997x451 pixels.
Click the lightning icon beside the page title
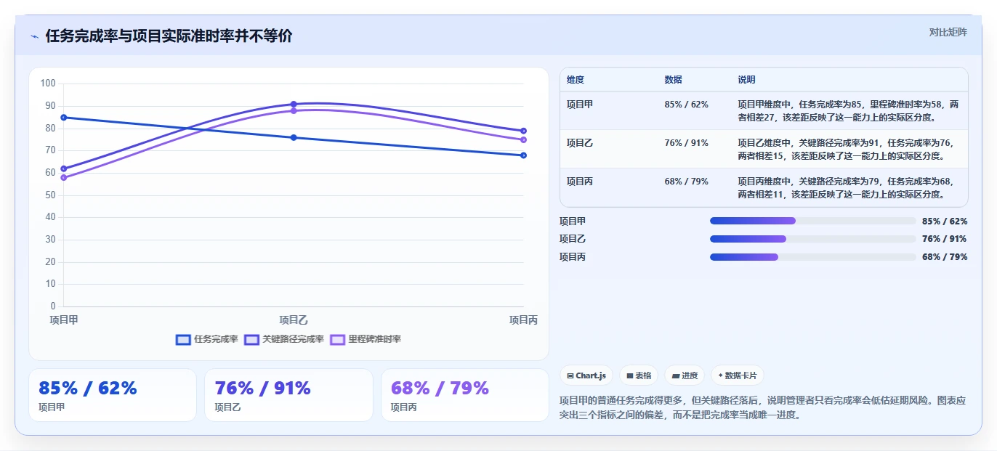34,36
